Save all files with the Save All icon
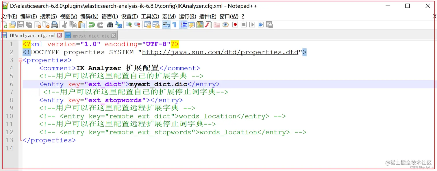This screenshot has height=171, width=437. [x=29, y=25]
